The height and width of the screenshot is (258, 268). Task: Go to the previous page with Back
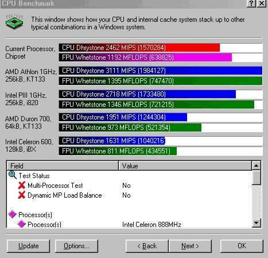[x=147, y=246]
